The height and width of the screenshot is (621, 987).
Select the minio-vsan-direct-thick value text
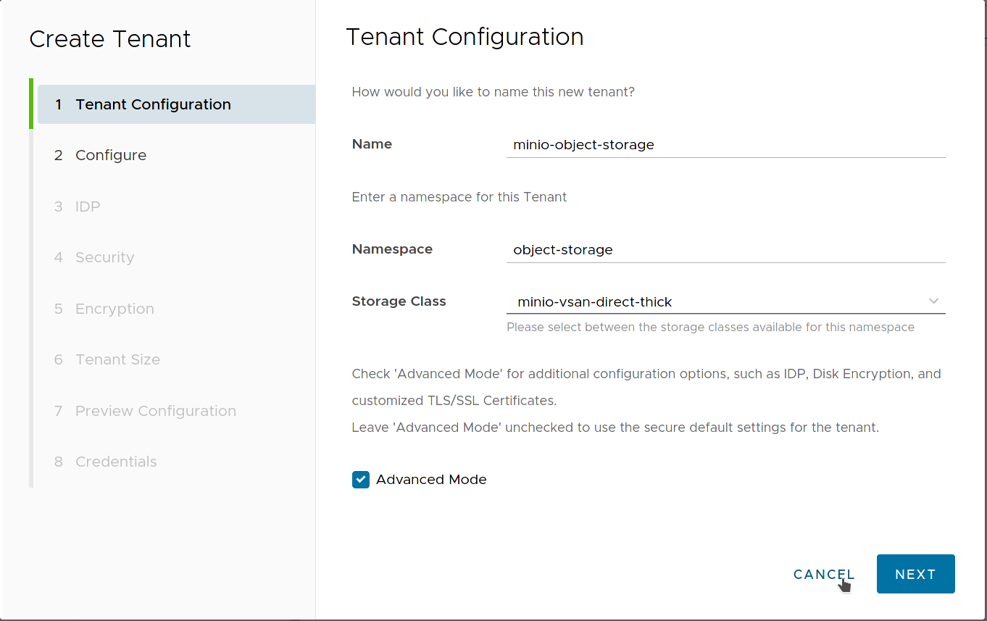594,302
